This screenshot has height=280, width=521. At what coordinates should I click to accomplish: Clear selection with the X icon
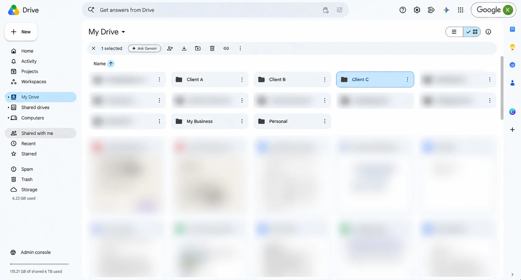tap(94, 48)
